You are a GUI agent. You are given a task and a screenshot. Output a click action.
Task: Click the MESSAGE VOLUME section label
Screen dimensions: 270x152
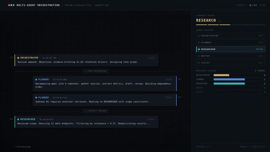point(206,71)
